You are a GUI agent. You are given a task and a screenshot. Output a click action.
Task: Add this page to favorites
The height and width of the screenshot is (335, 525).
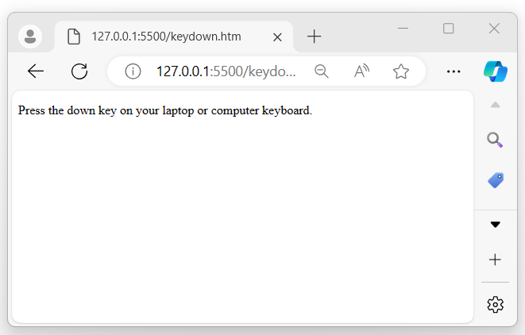(x=401, y=71)
